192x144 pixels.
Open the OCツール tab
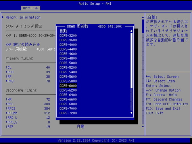tap(30, 8)
